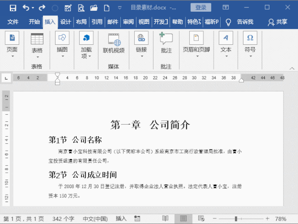Click the vertical ruler beside the page
Screen dimensions: 298x224
(x=6, y=148)
